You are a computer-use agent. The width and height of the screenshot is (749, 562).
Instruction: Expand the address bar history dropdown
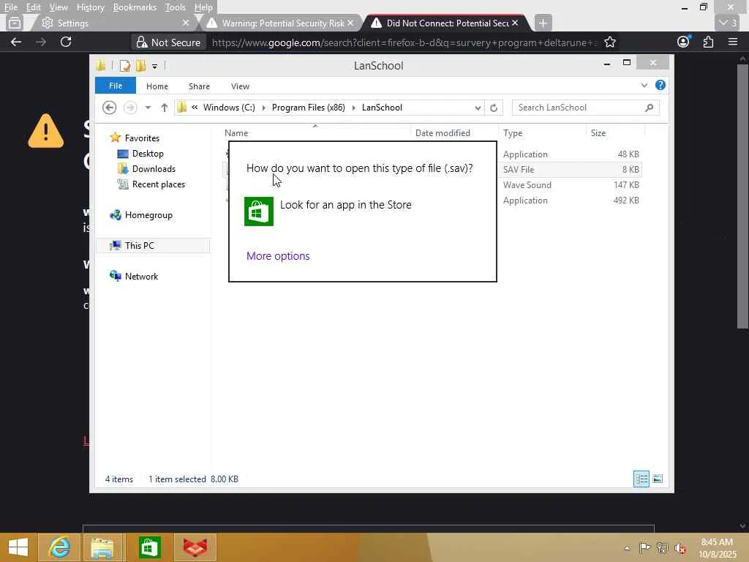pos(478,108)
